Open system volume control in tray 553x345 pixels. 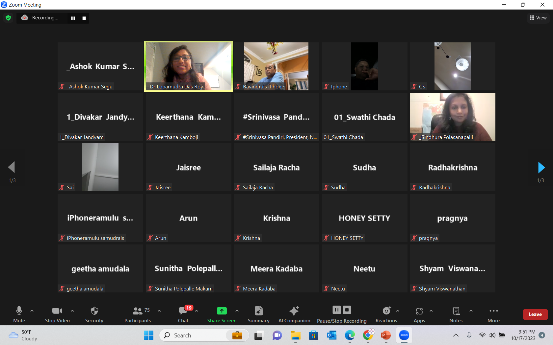tap(492, 335)
